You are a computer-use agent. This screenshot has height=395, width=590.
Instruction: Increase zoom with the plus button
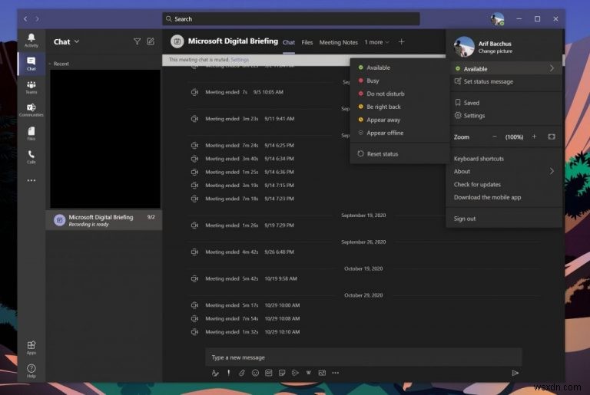click(534, 137)
